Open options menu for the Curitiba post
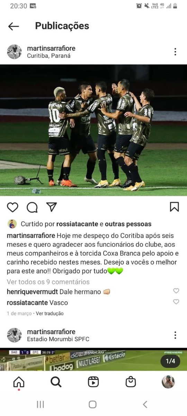The image size is (187, 416). [175, 52]
